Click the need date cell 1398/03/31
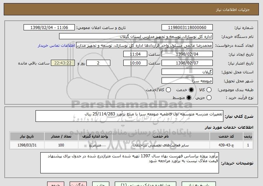The width and height of the screenshot is (263, 186). [x=27, y=145]
